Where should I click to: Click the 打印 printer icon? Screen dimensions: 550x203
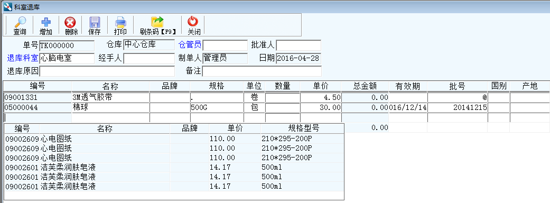tap(120, 23)
